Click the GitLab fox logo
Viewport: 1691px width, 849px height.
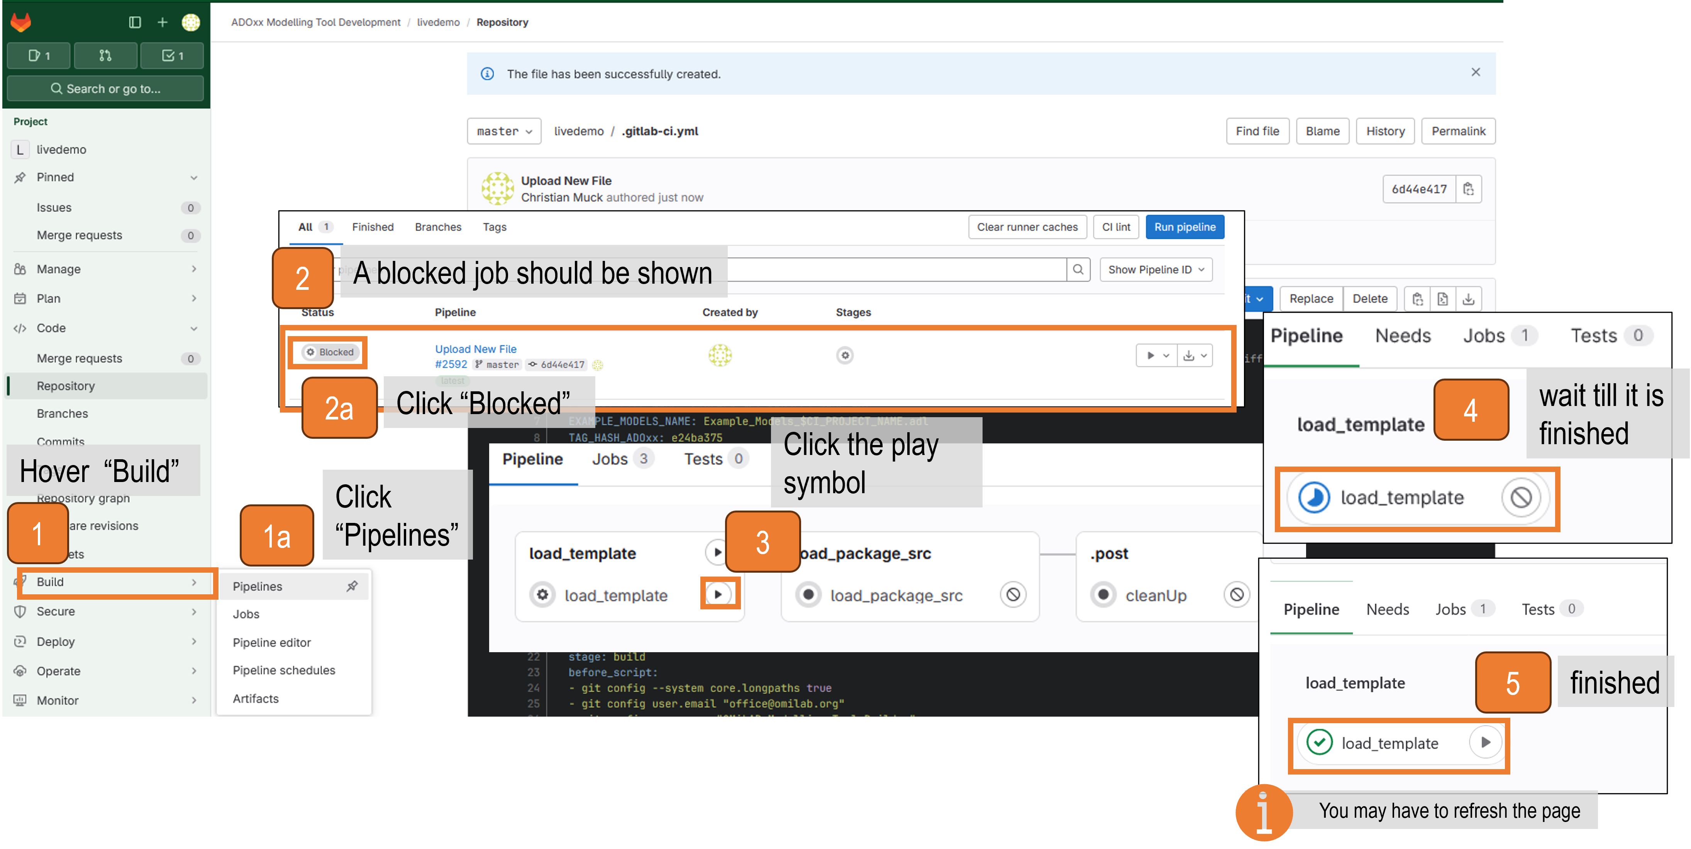pyautogui.click(x=21, y=22)
